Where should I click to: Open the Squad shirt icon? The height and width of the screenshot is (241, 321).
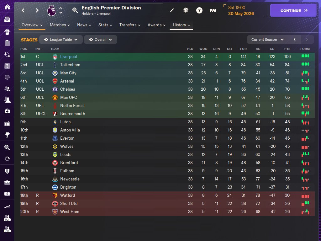coord(7,32)
